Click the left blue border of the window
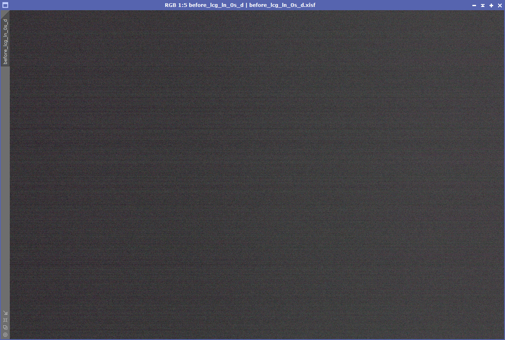Screen dimensions: 505x340 pyautogui.click(x=0, y=175)
